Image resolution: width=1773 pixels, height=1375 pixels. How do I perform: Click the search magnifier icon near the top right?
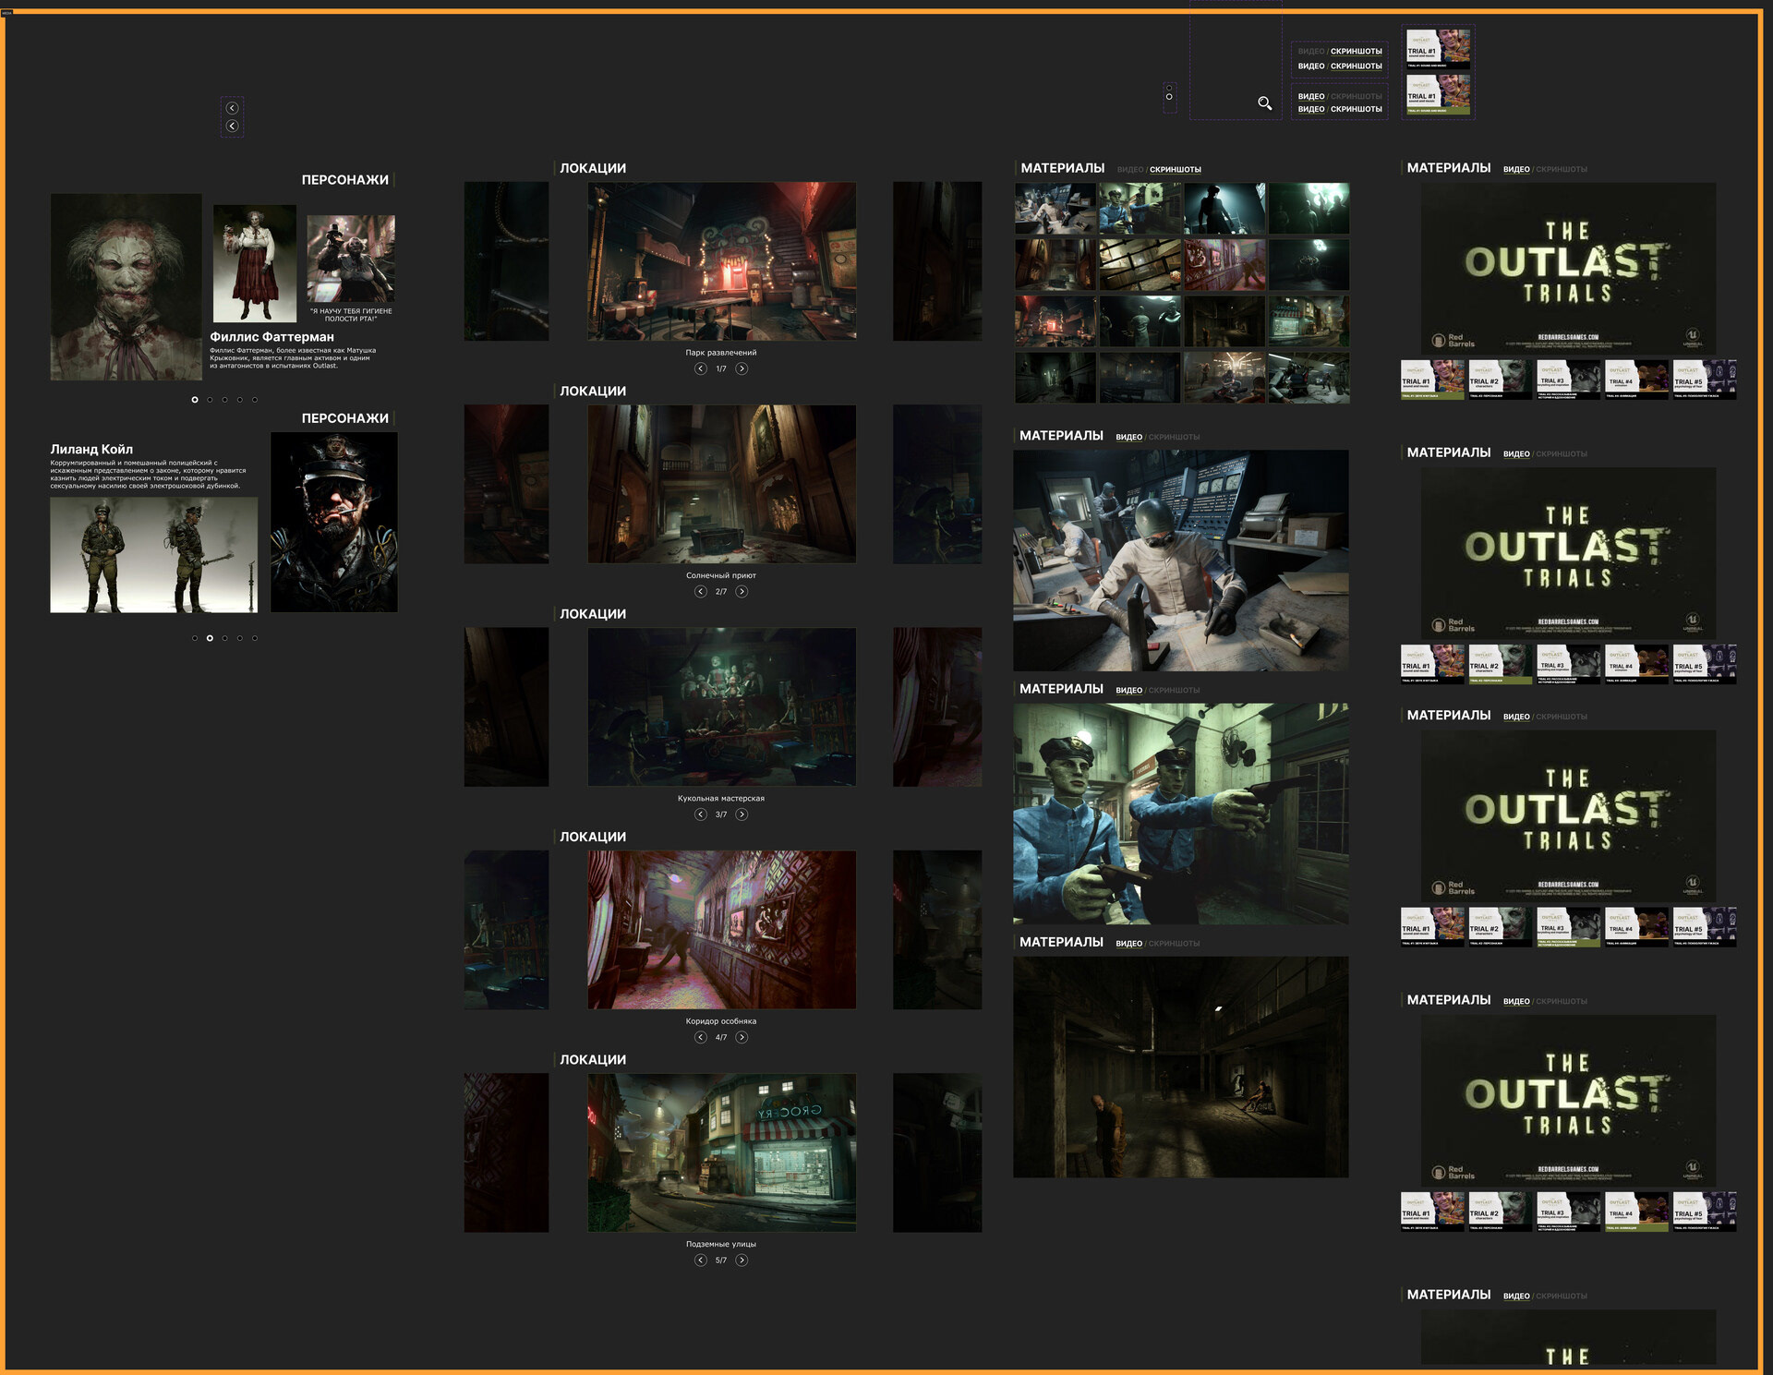(1265, 103)
